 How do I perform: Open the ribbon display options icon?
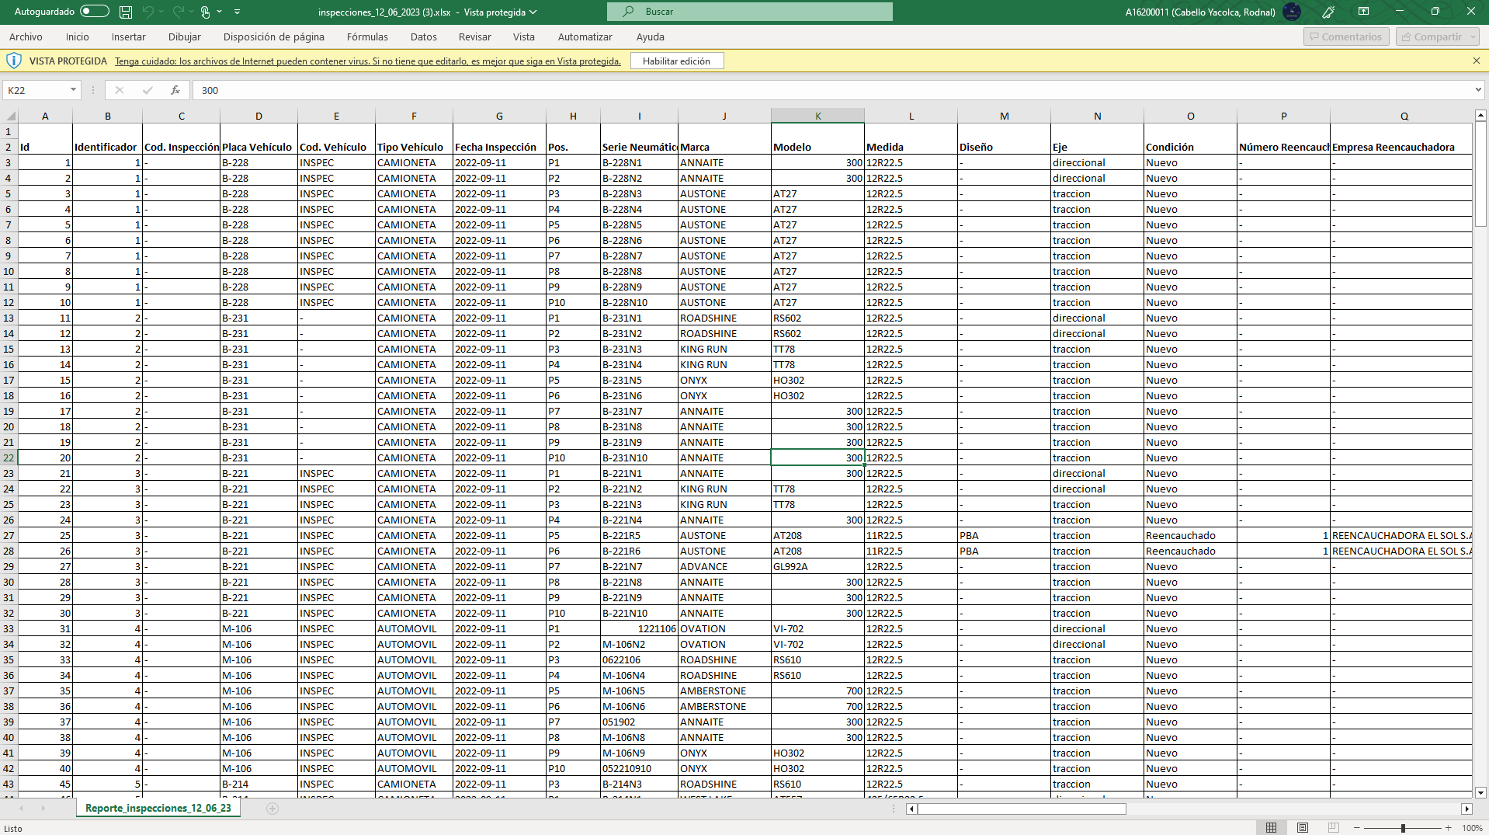[1363, 12]
